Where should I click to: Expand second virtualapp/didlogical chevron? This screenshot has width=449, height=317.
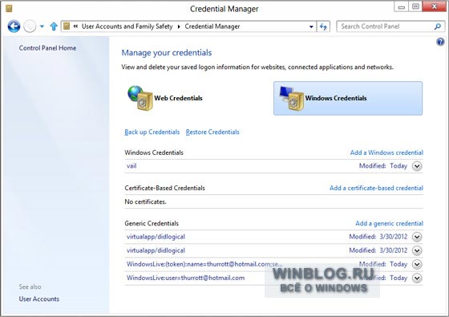[417, 250]
